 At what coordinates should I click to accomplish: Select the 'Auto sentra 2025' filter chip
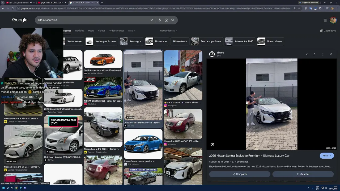tap(240, 41)
